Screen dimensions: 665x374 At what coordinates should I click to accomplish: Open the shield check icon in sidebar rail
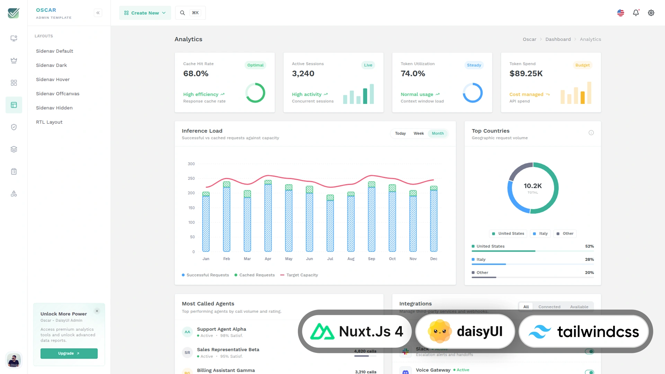point(14,127)
